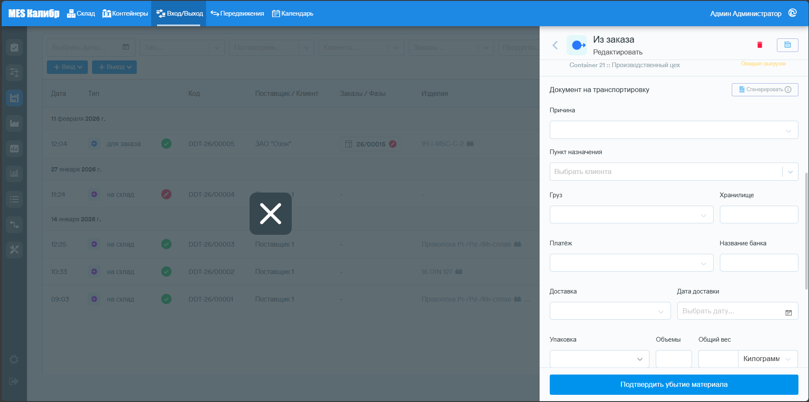The image size is (809, 402).
Task: Click the Хранилище input field
Action: [x=759, y=215]
